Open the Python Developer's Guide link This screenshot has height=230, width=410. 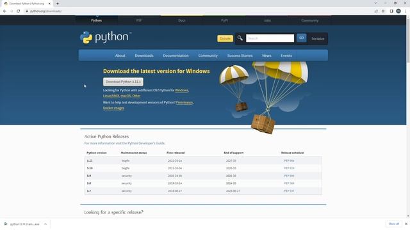tap(146, 143)
